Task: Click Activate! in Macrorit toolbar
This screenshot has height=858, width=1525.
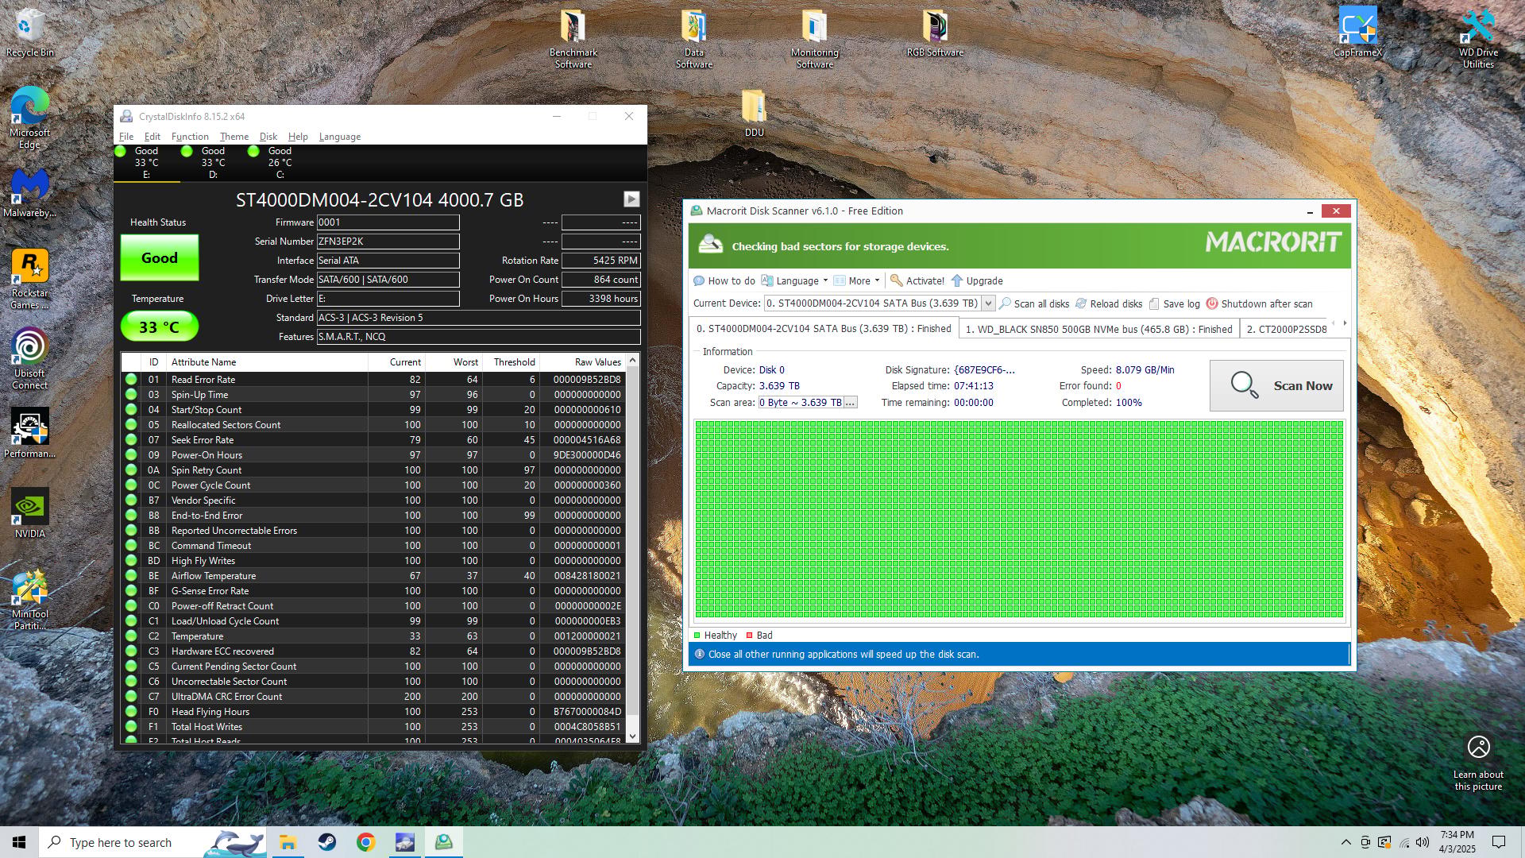Action: 917,281
